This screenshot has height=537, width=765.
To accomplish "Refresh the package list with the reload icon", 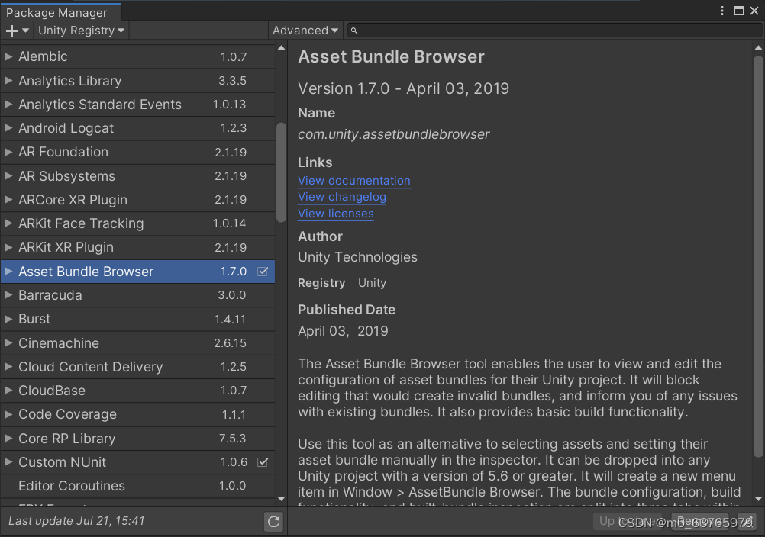I will pyautogui.click(x=273, y=522).
